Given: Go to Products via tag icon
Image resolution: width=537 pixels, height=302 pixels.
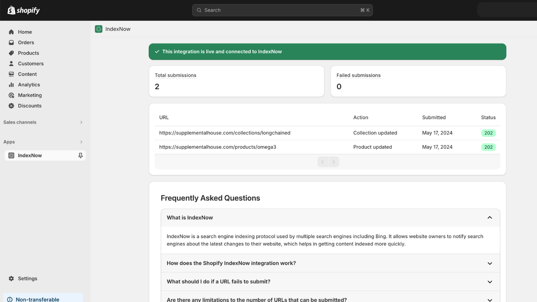Looking at the screenshot, I should pyautogui.click(x=11, y=53).
